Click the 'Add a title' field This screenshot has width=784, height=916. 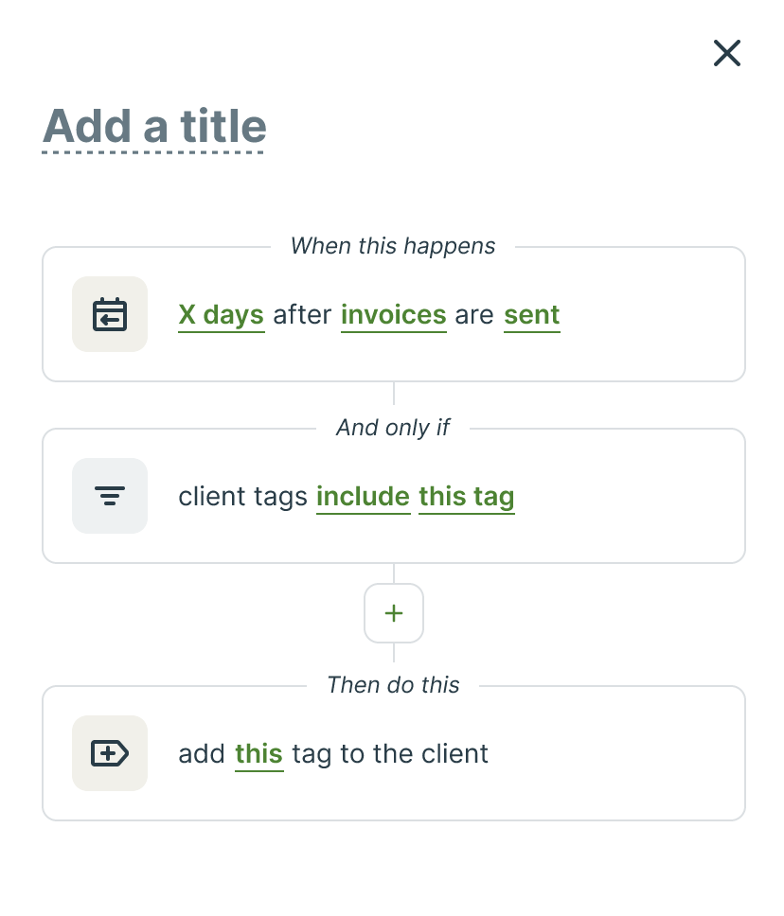point(154,127)
